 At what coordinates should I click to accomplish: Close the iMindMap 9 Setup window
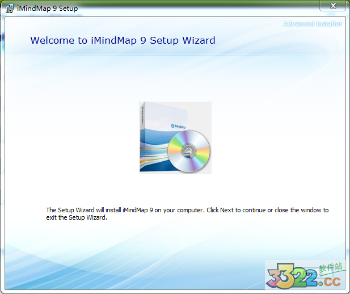pyautogui.click(x=333, y=6)
